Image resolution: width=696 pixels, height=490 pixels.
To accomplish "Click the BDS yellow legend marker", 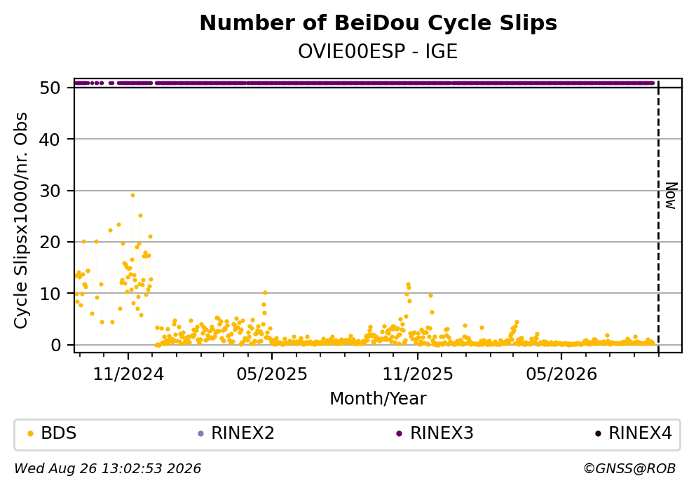I will (x=30, y=434).
